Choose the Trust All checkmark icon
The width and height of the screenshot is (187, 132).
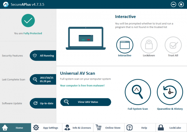tap(173, 45)
